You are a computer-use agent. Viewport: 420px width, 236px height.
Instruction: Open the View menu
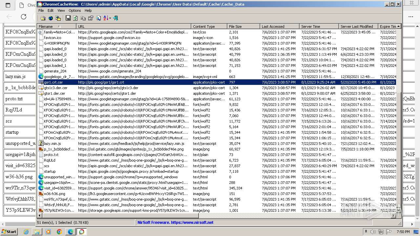[x=61, y=10]
